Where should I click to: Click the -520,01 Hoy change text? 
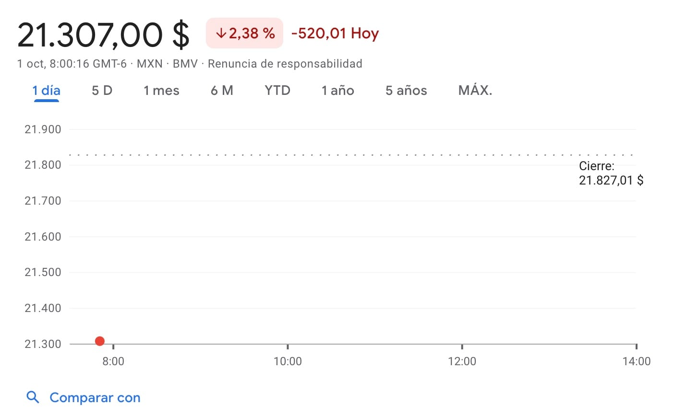[x=335, y=34]
